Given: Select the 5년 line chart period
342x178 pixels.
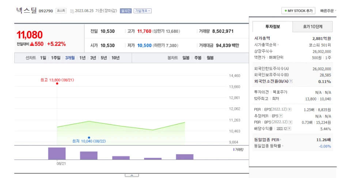Looking at the screenshot, I should tap(104, 58).
